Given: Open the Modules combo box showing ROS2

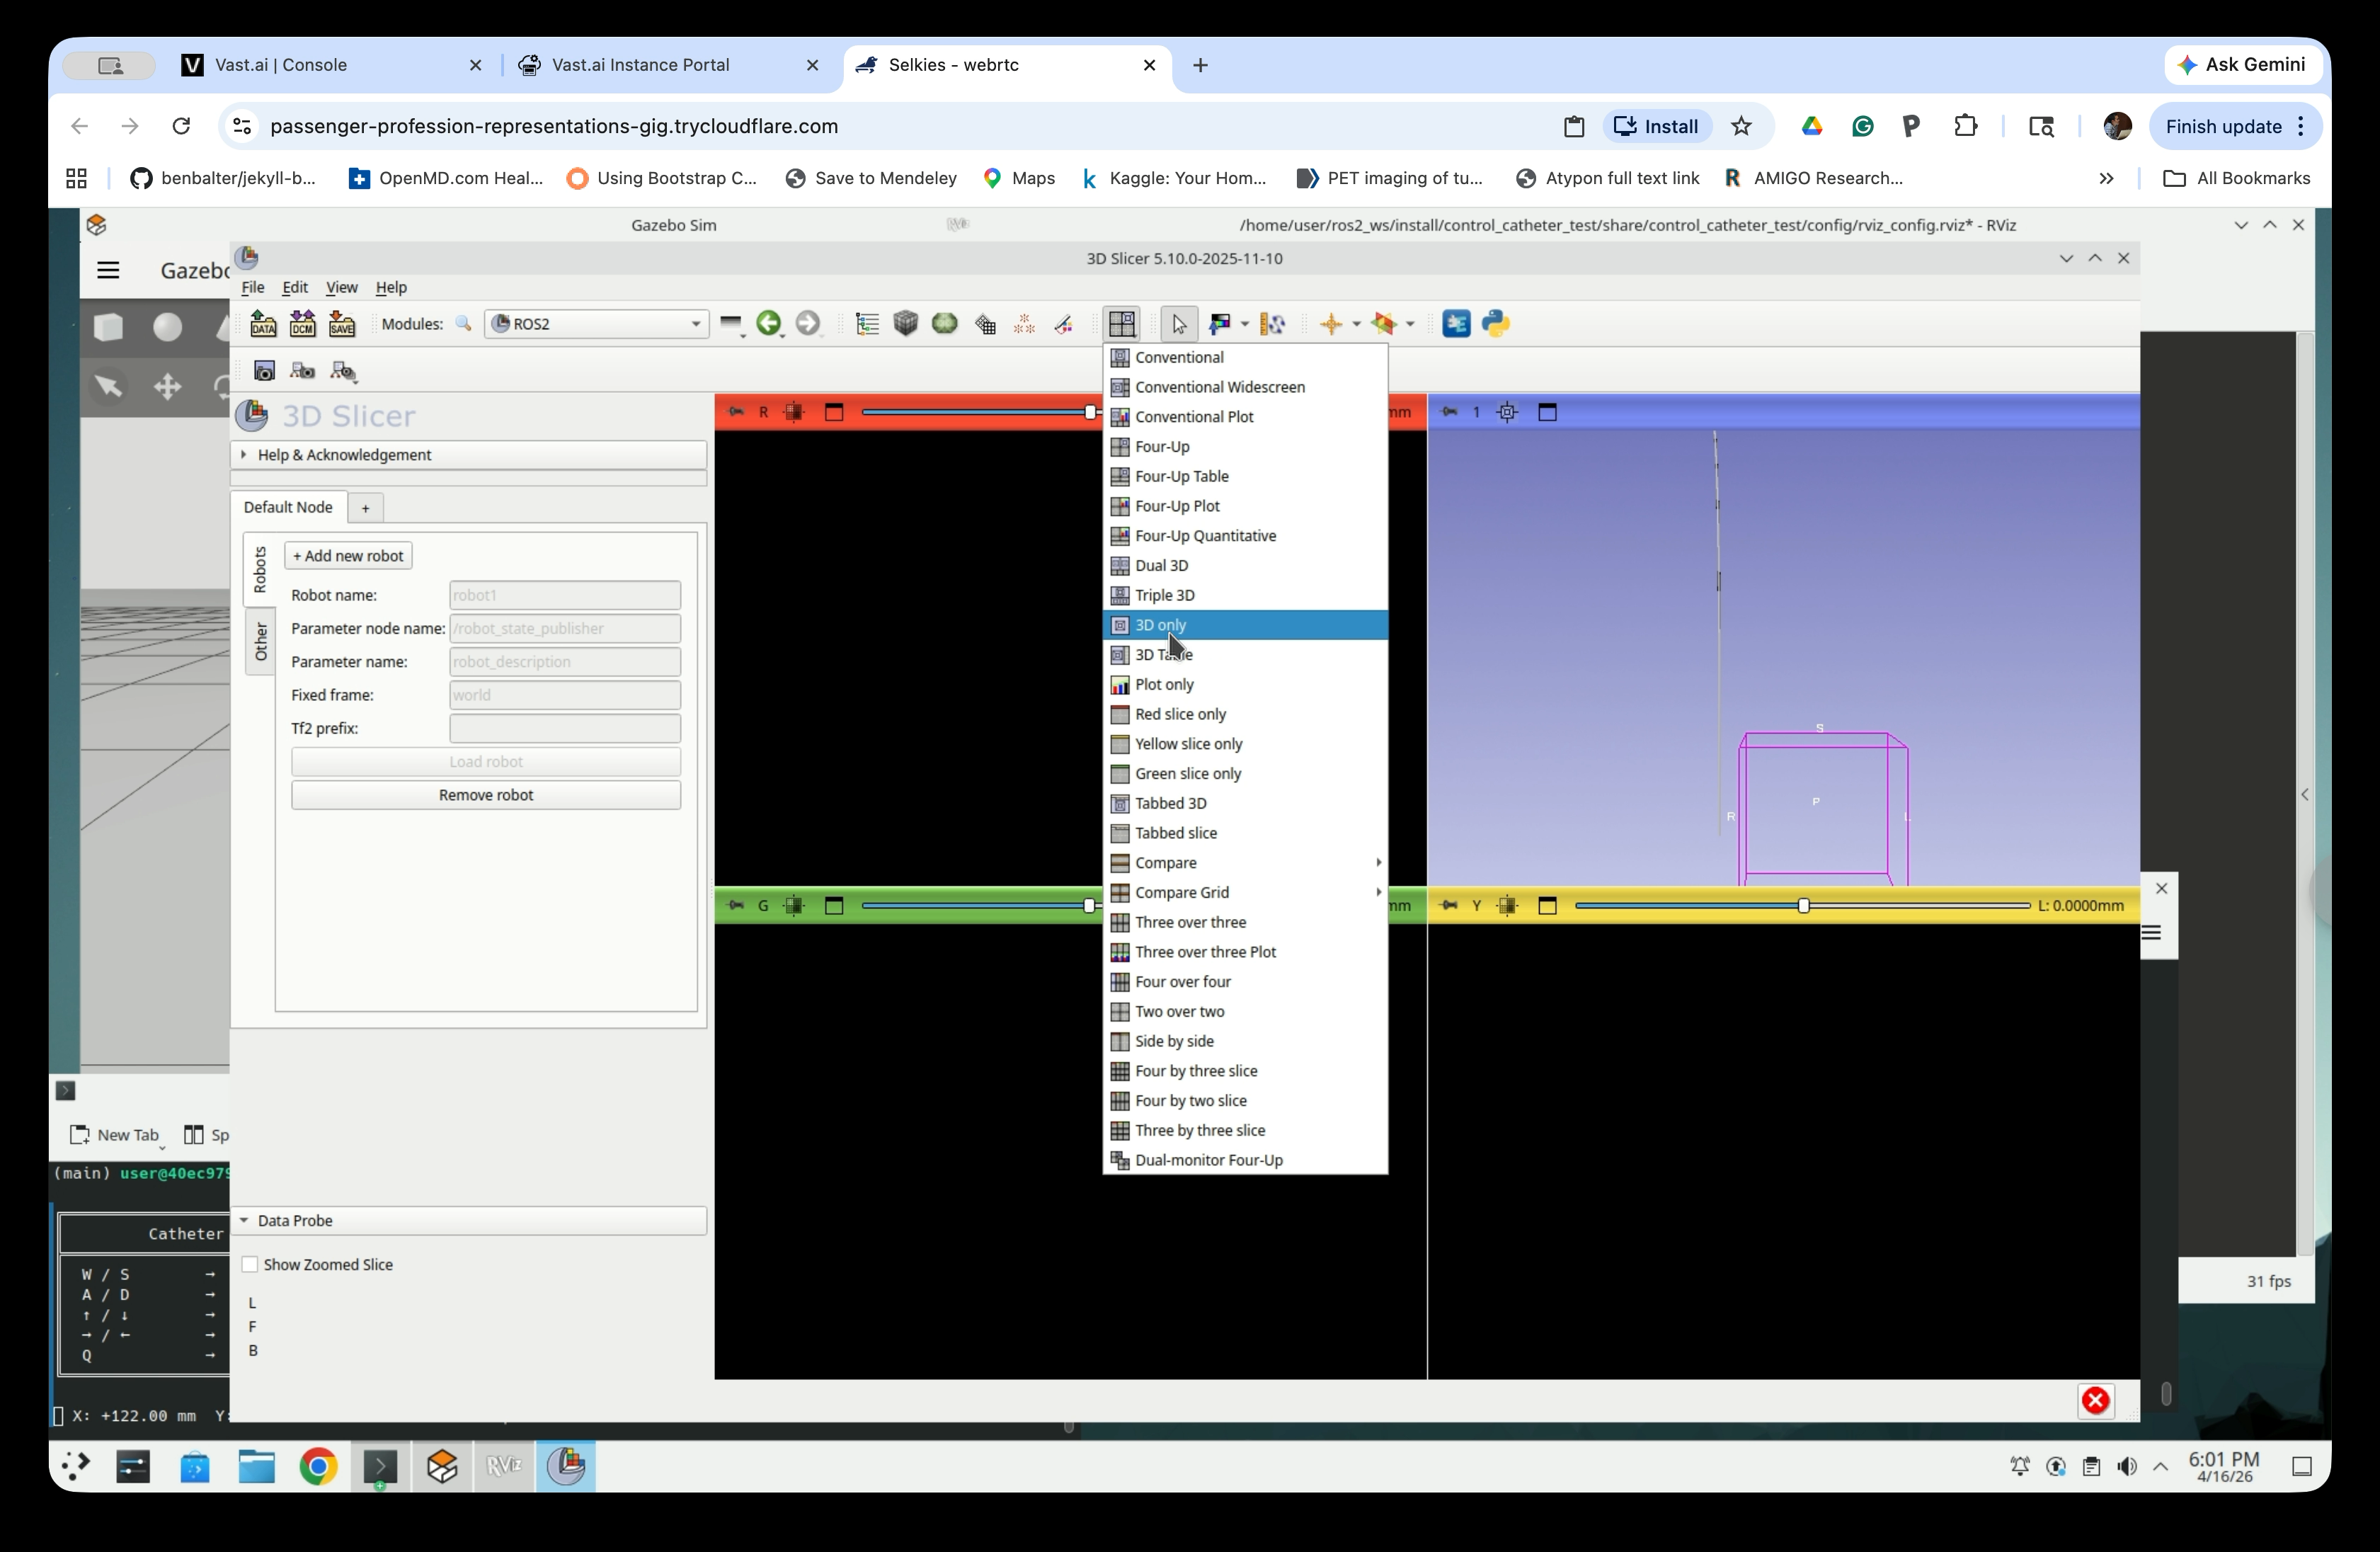Looking at the screenshot, I should click(596, 323).
